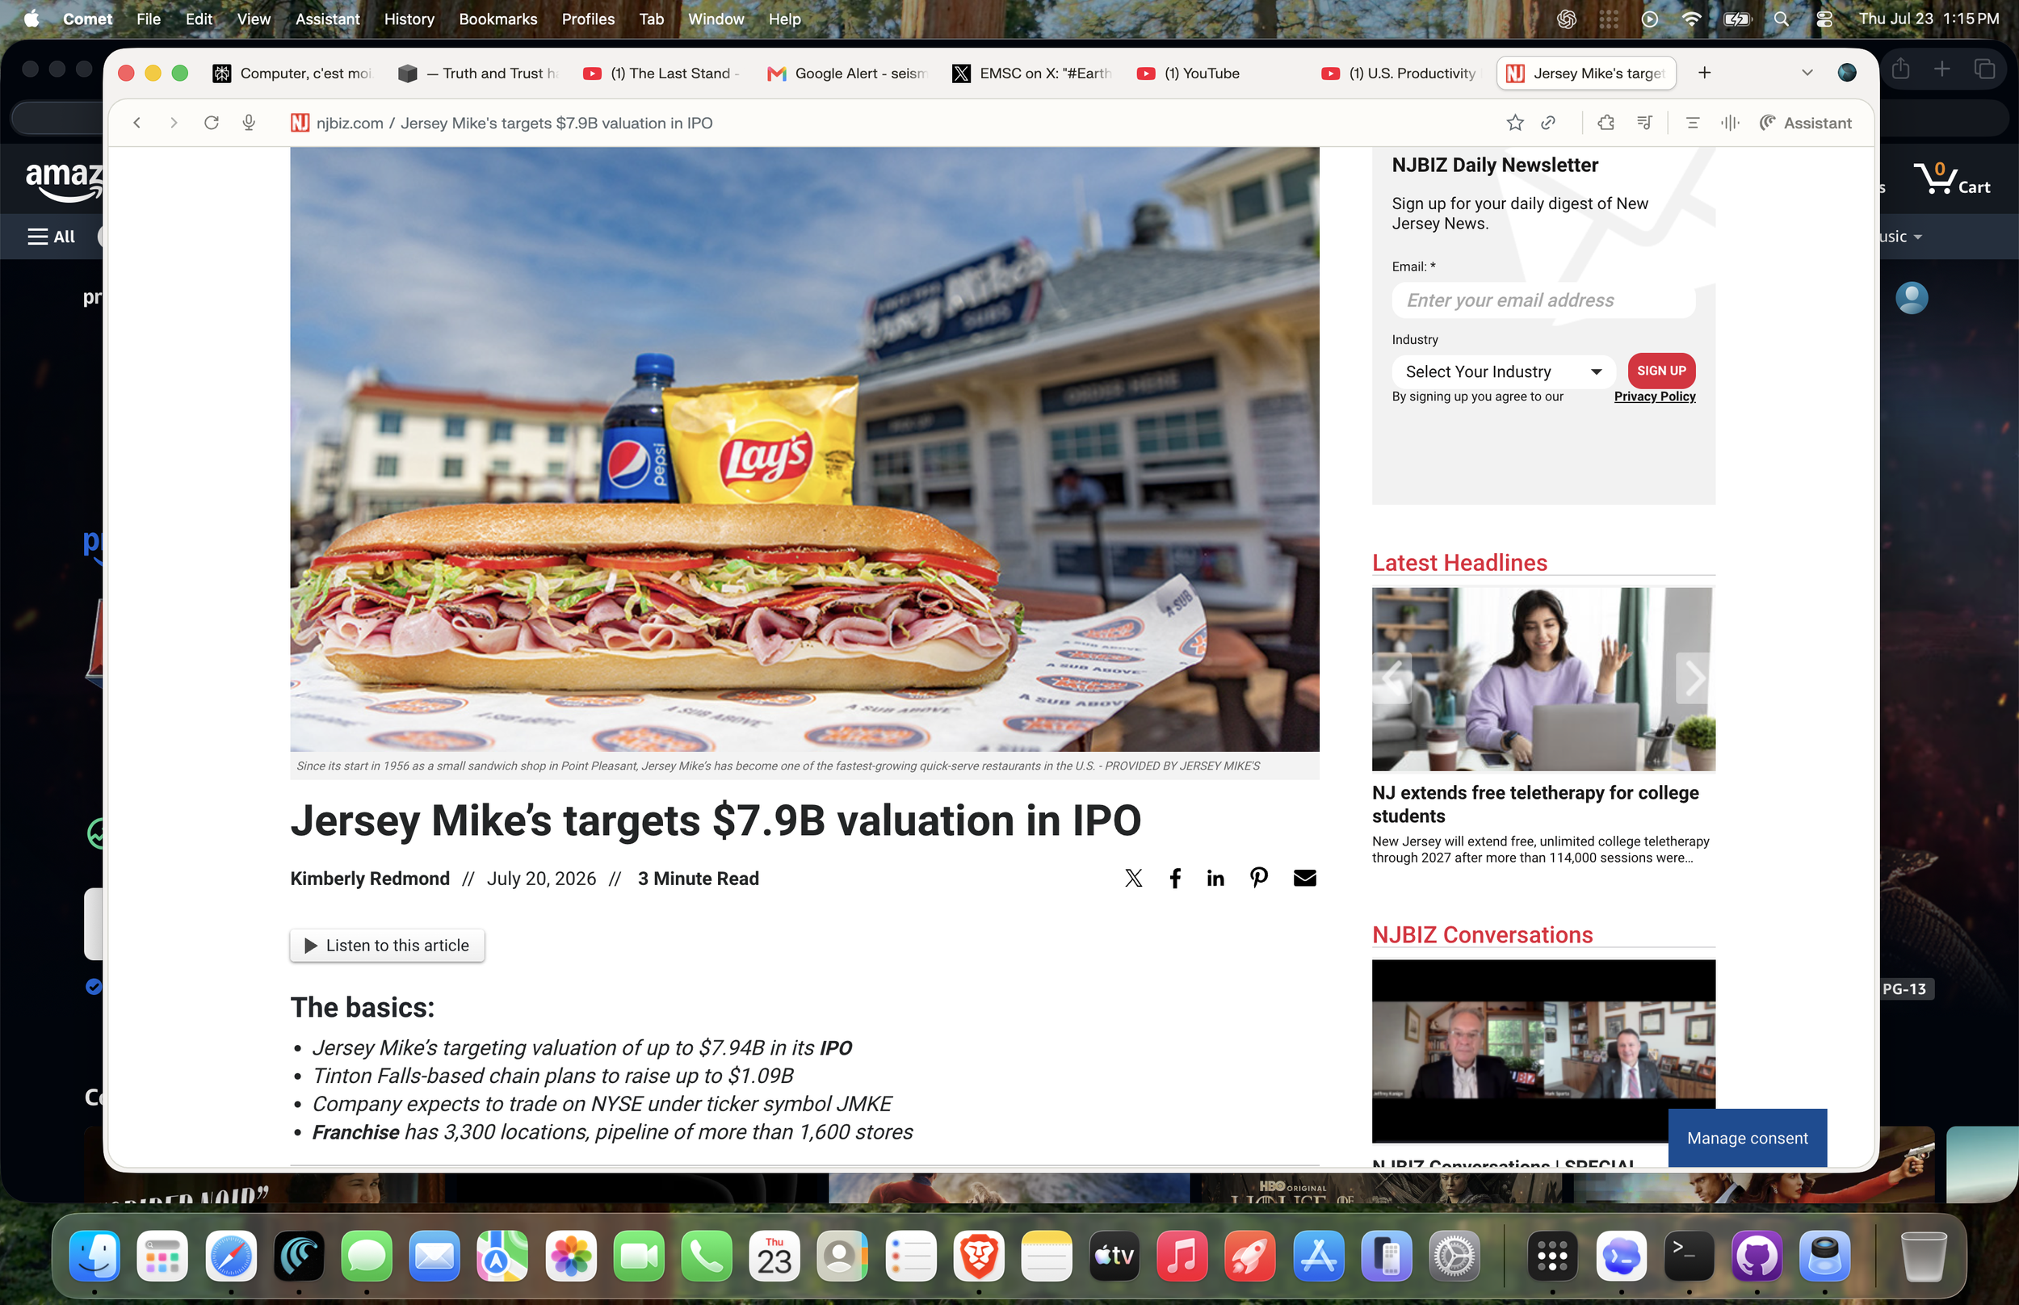The image size is (2019, 1305).
Task: Expand the tab list chevron
Action: (x=1807, y=73)
